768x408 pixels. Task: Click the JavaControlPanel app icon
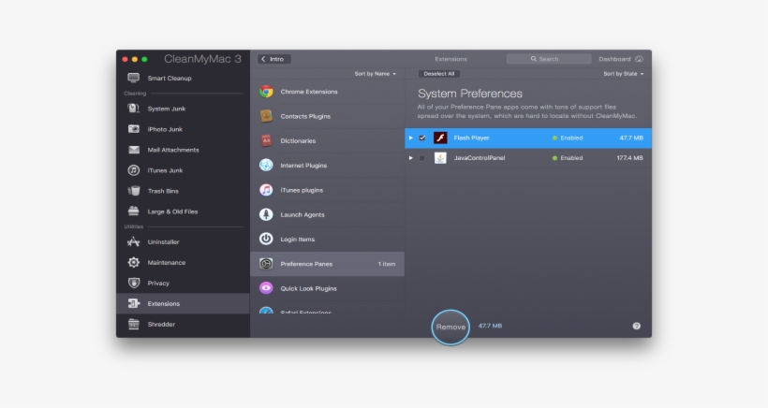click(x=440, y=158)
